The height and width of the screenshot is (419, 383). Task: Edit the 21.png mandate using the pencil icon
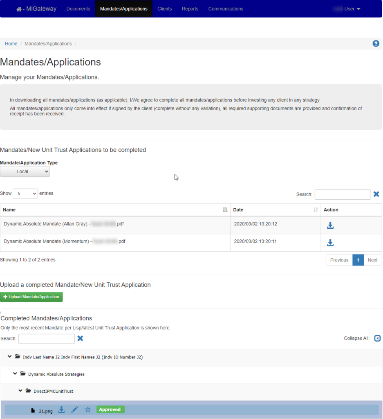pyautogui.click(x=74, y=410)
